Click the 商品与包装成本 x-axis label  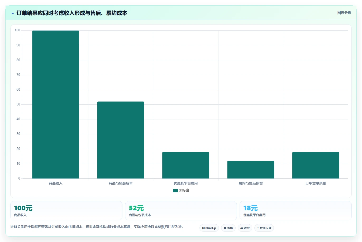(x=121, y=183)
